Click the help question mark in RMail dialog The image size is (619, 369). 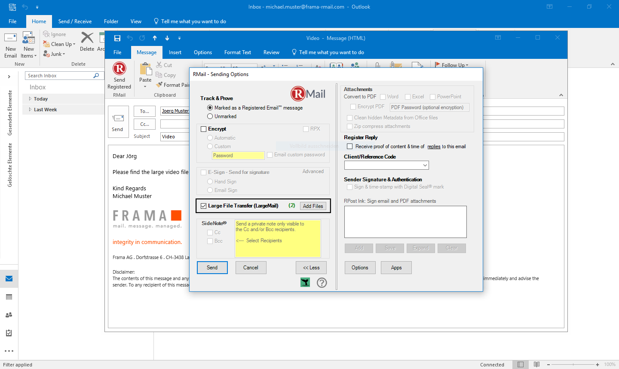coord(322,282)
